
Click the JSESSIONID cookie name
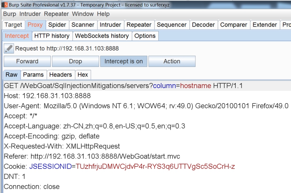(50, 166)
